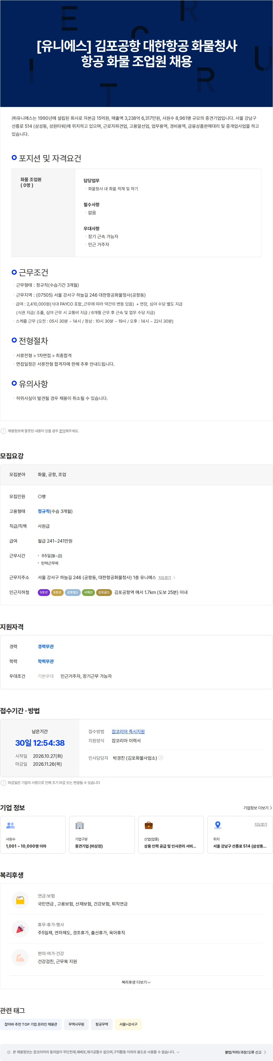Click the 정규직 employment type text

pos(44,511)
